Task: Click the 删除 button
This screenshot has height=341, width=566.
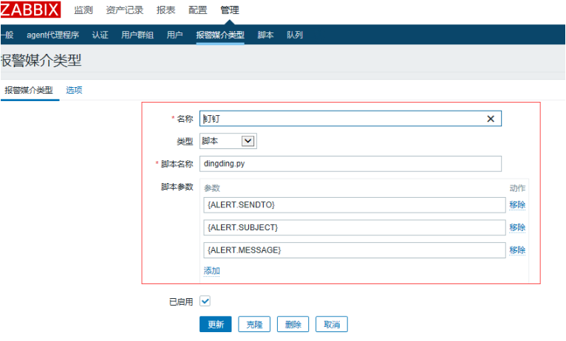Action: 293,325
